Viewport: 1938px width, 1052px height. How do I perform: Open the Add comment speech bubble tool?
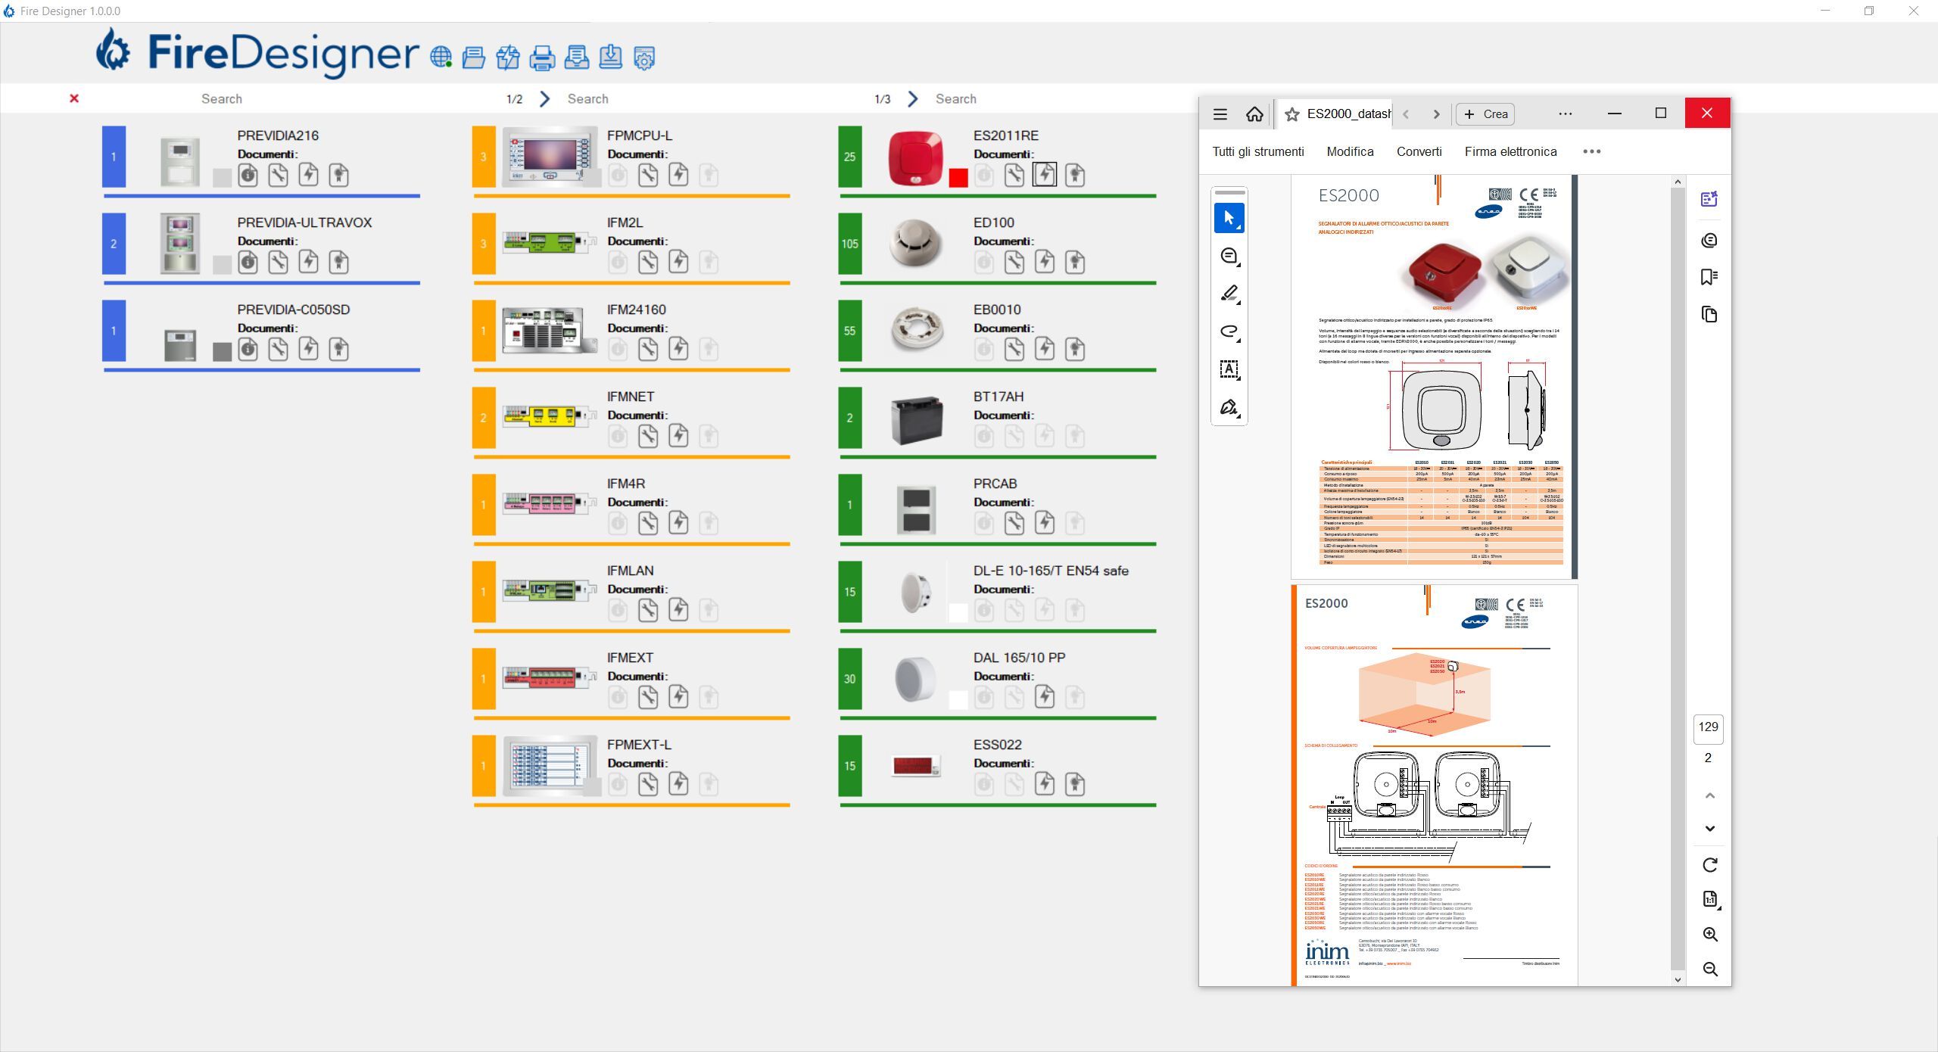coord(1229,256)
